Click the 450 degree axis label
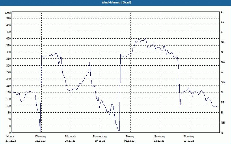Viewport: 231px width, 144px height. [x=9, y=32]
